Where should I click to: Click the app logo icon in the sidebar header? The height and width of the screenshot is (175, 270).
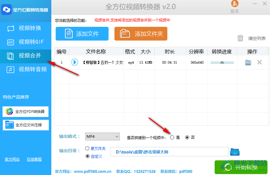6,9
